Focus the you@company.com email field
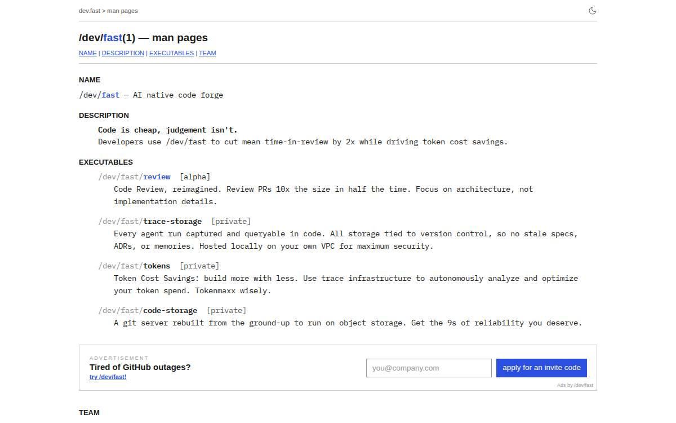The image size is (676, 423). point(429,368)
